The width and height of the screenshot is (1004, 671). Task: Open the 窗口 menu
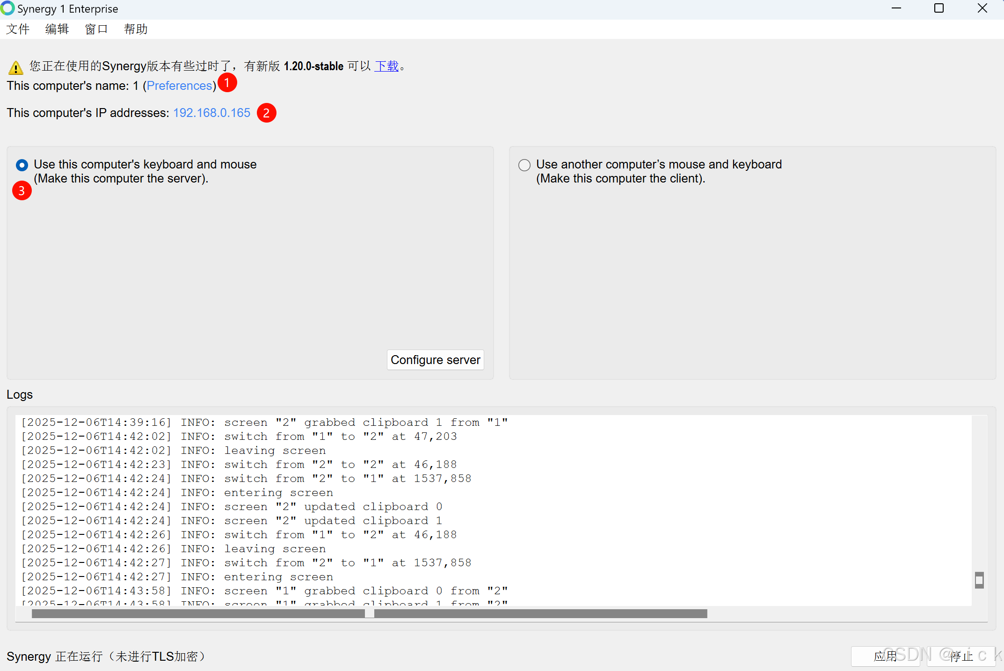click(x=96, y=29)
